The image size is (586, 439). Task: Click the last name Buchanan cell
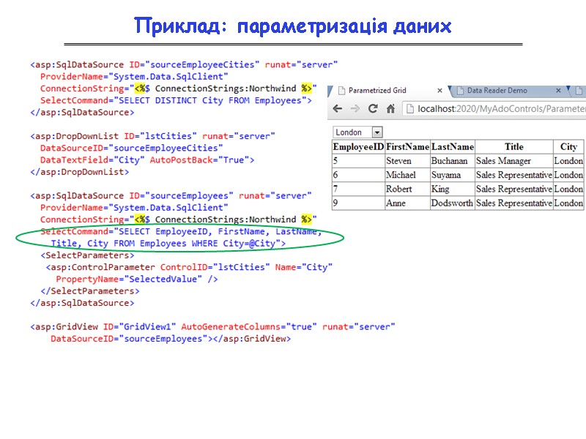pos(453,161)
